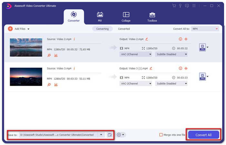Switch to the Converter tab
This screenshot has height=145, width=226.
tap(74, 17)
